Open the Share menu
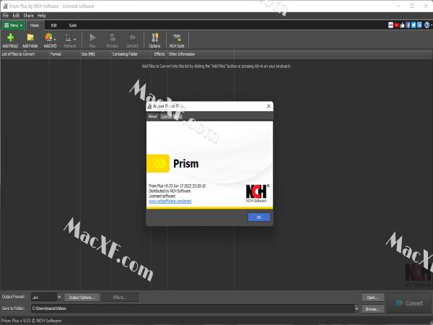The image size is (433, 325). click(28, 15)
